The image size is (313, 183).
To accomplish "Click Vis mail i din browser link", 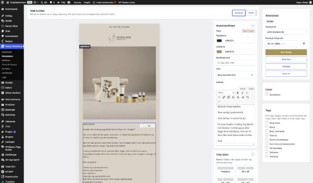I will [x=119, y=27].
